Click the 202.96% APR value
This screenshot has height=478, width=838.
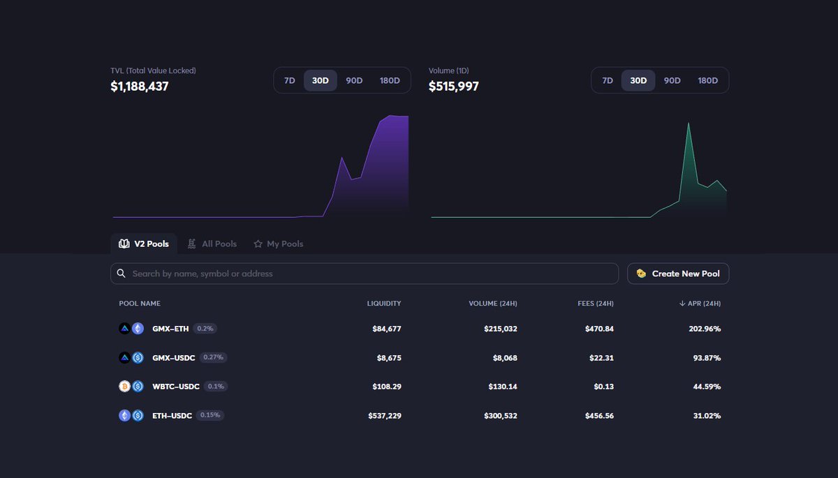(705, 329)
